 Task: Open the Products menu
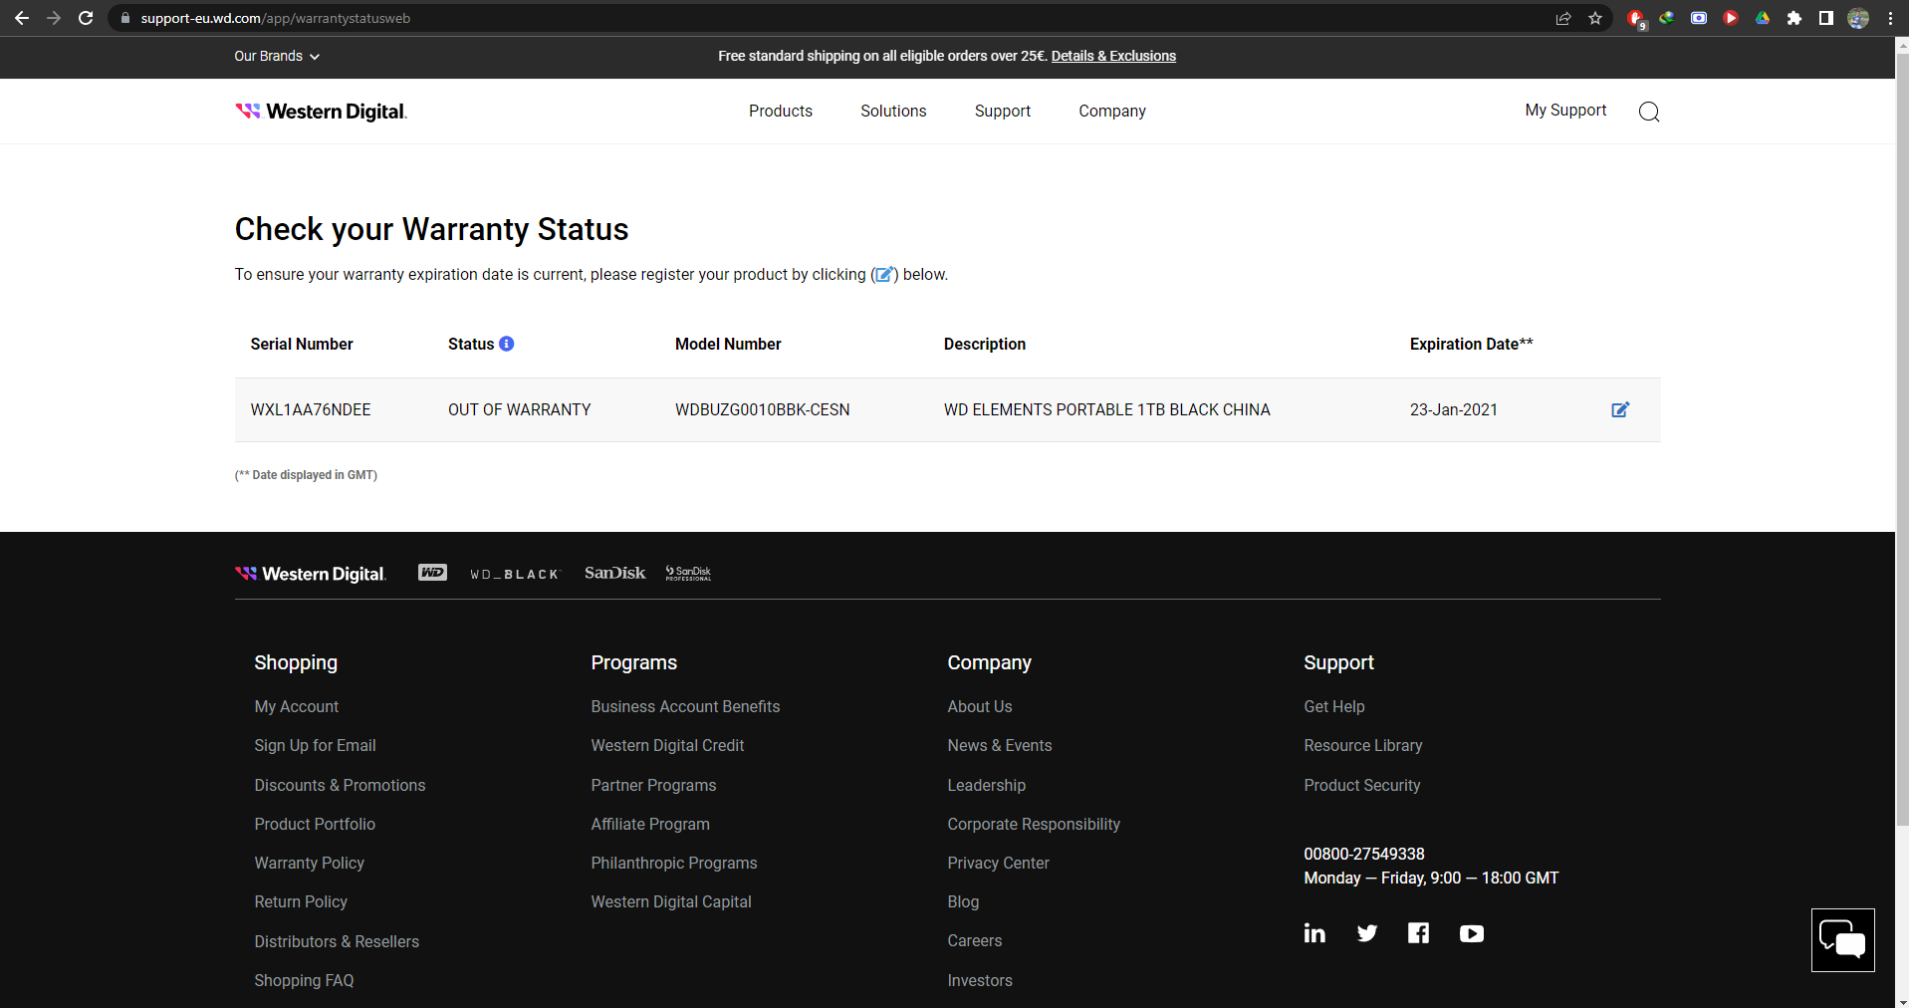781,111
